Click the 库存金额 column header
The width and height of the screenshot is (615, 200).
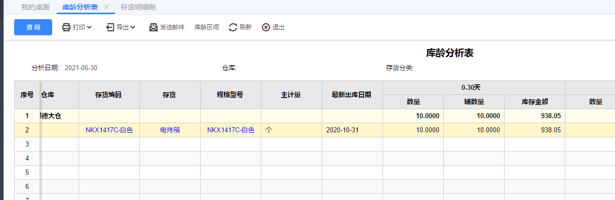[x=534, y=102]
